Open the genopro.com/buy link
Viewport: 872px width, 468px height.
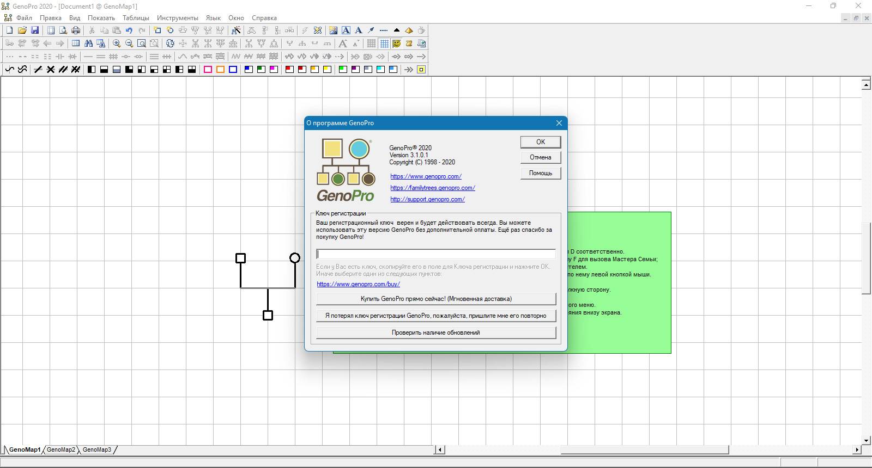tap(358, 284)
